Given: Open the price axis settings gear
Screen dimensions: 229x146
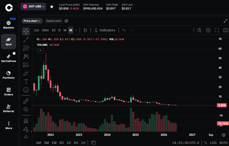Looking at the screenshot, I should pos(224,135).
